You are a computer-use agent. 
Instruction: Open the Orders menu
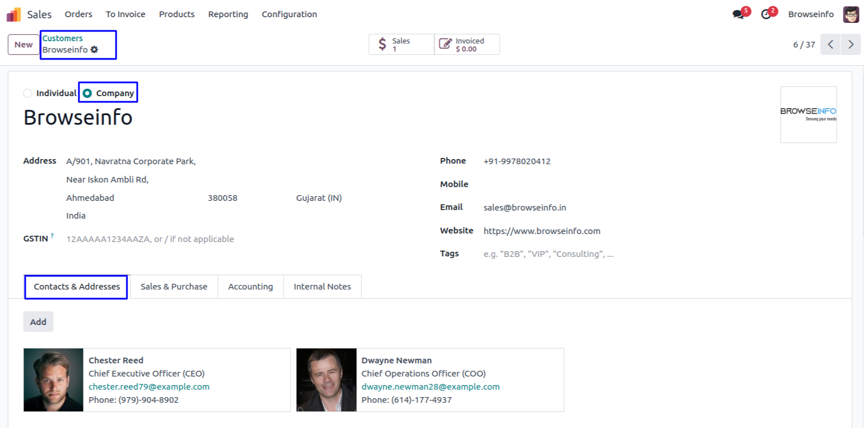[78, 14]
